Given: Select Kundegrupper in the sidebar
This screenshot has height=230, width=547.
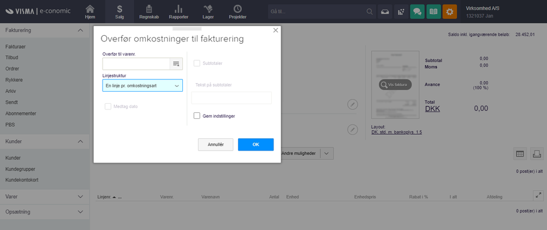Looking at the screenshot, I should click(20, 169).
